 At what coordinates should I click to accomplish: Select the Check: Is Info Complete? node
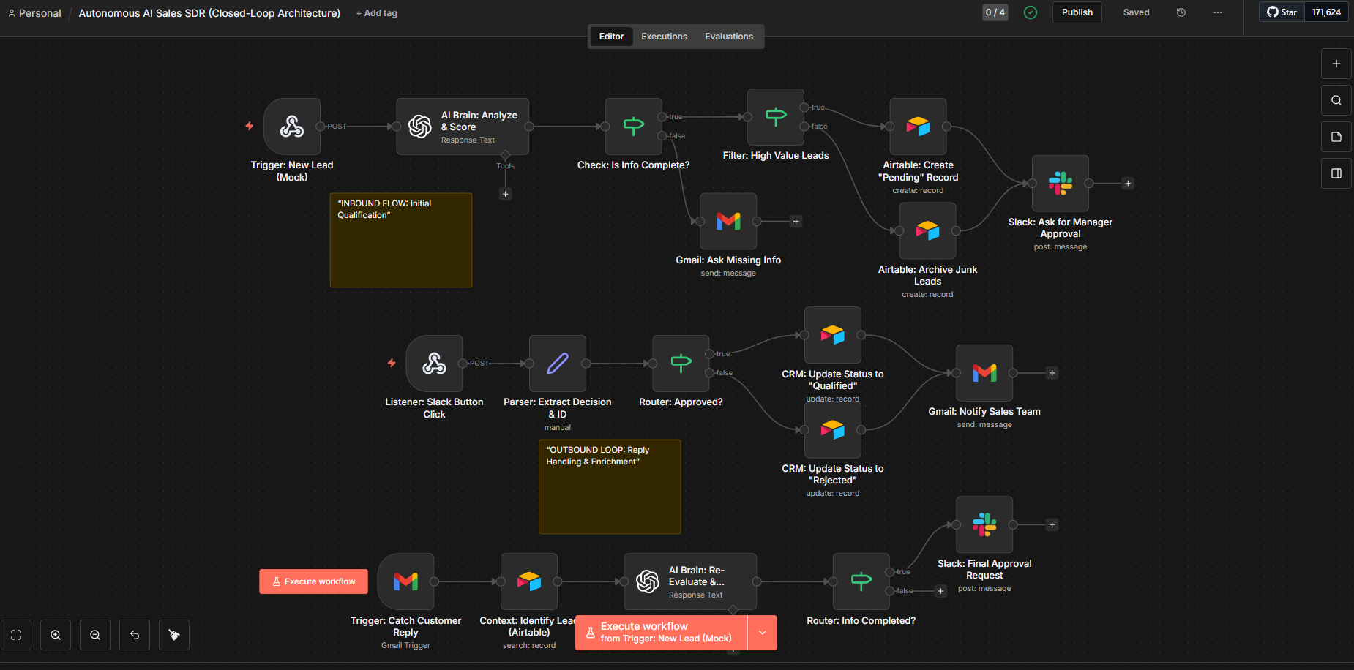coord(634,127)
